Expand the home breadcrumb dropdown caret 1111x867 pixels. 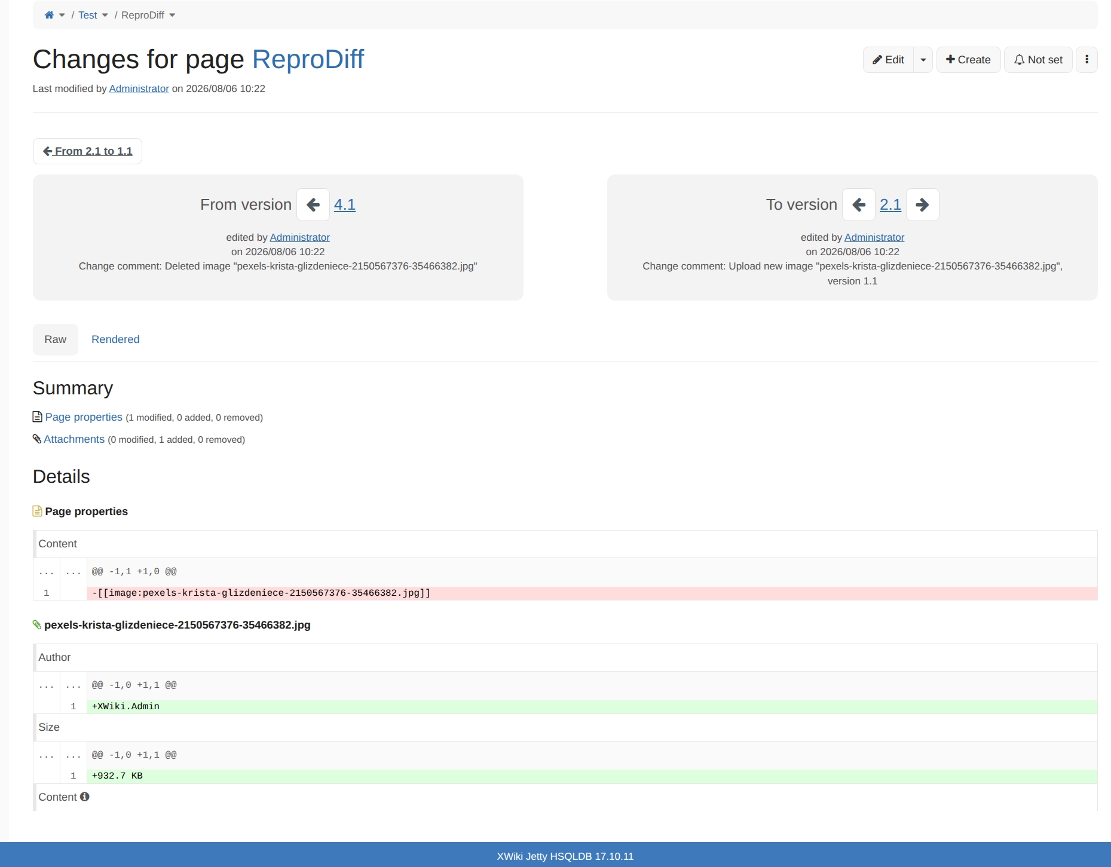[62, 16]
